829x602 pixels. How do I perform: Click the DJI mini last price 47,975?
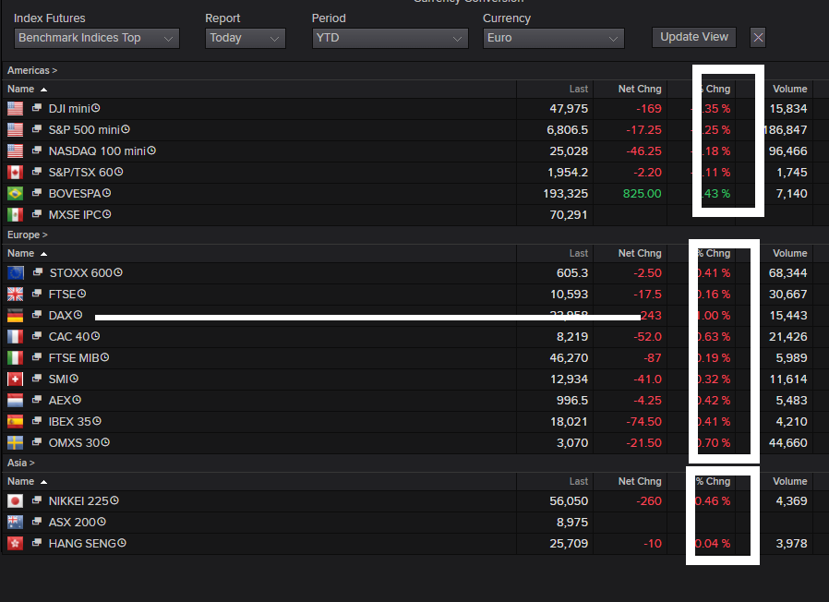pos(569,108)
